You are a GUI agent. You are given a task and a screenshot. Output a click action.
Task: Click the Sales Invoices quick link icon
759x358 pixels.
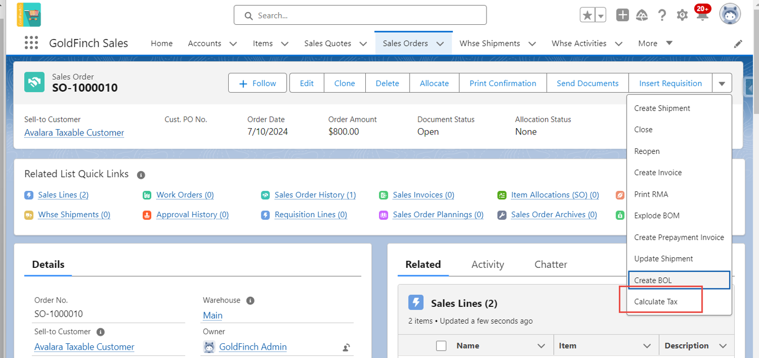[384, 195]
